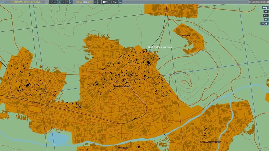Click the cursor coordinates readout

tap(26, 2)
